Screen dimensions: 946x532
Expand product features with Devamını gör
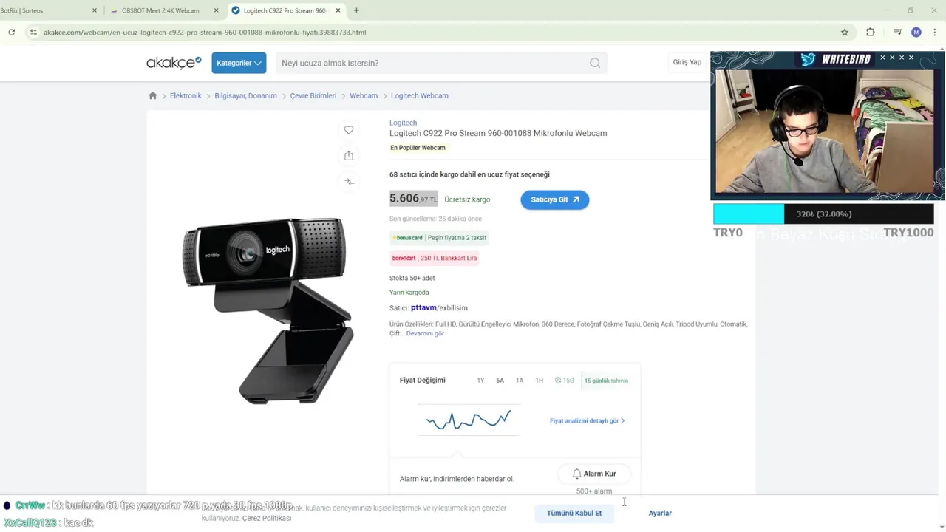coord(425,333)
